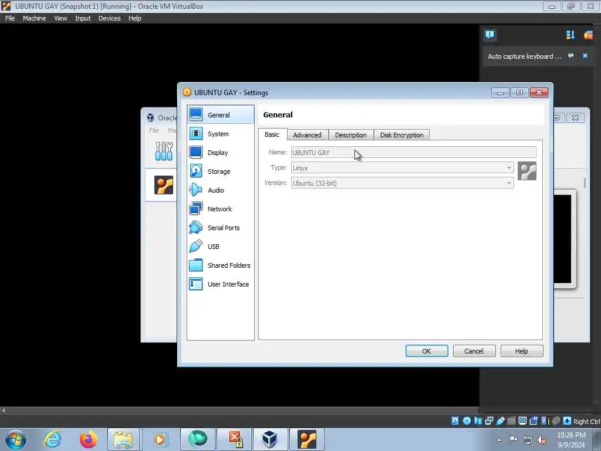This screenshot has height=451, width=601.
Task: Click the gray mouse integration status icon
Action: 556,420
